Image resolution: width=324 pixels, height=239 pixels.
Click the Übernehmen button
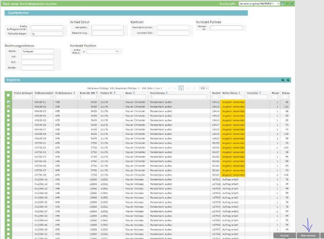pos(308,235)
